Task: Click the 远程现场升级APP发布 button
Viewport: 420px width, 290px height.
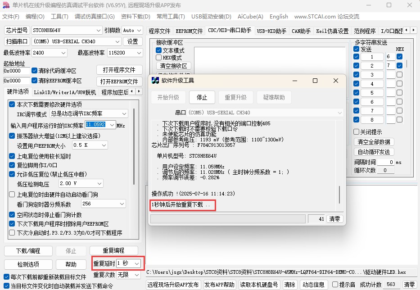Action: coord(173,285)
